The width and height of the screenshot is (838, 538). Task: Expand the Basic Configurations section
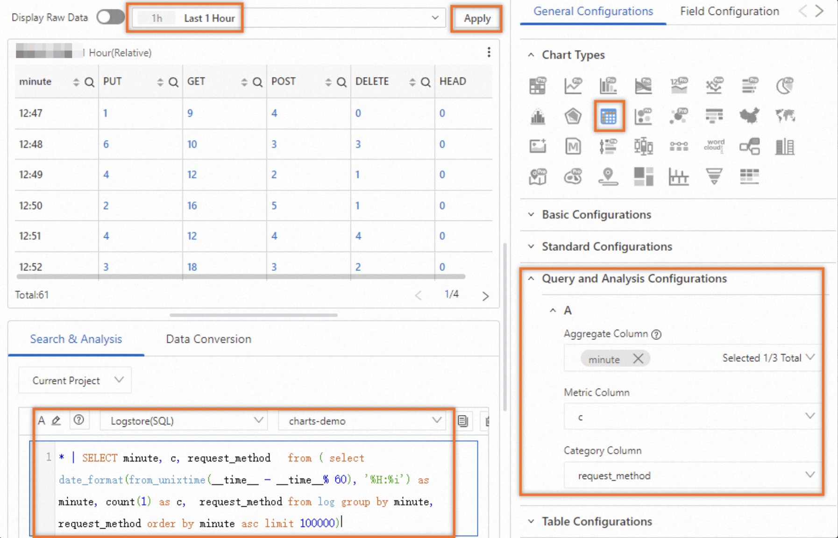(531, 215)
